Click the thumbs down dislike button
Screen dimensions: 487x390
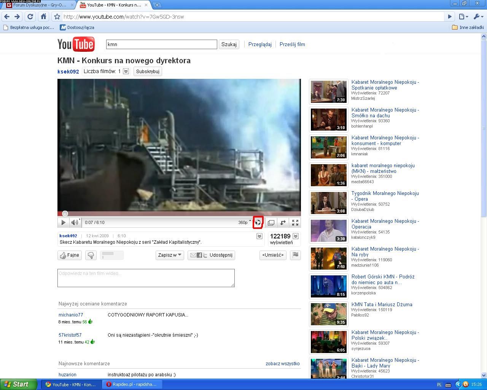91,255
